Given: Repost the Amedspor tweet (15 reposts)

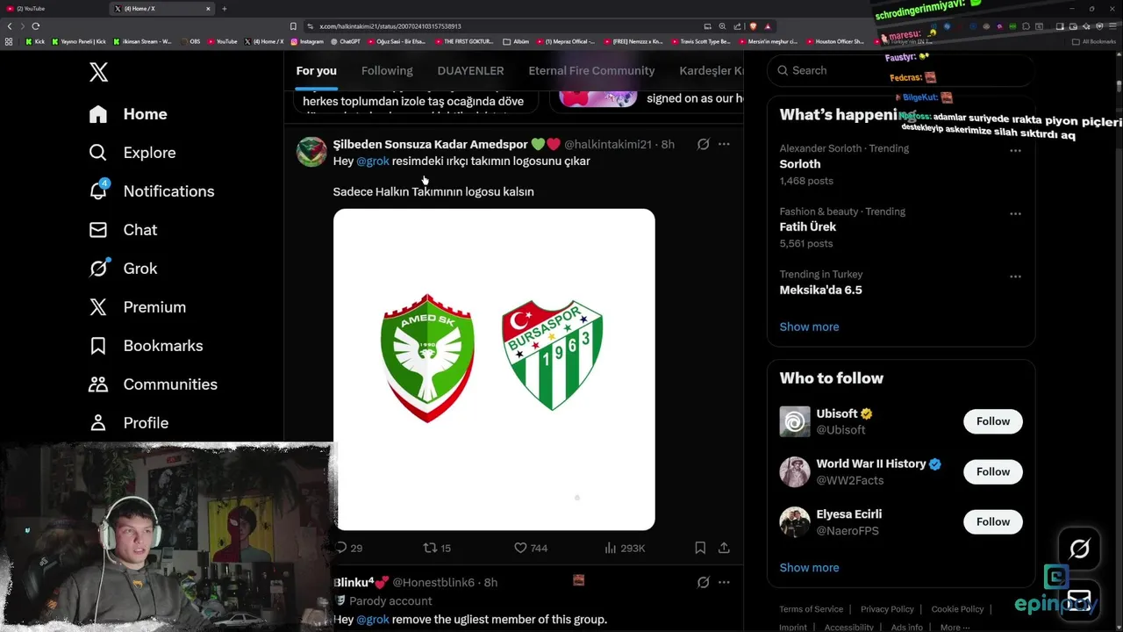Looking at the screenshot, I should pyautogui.click(x=437, y=548).
